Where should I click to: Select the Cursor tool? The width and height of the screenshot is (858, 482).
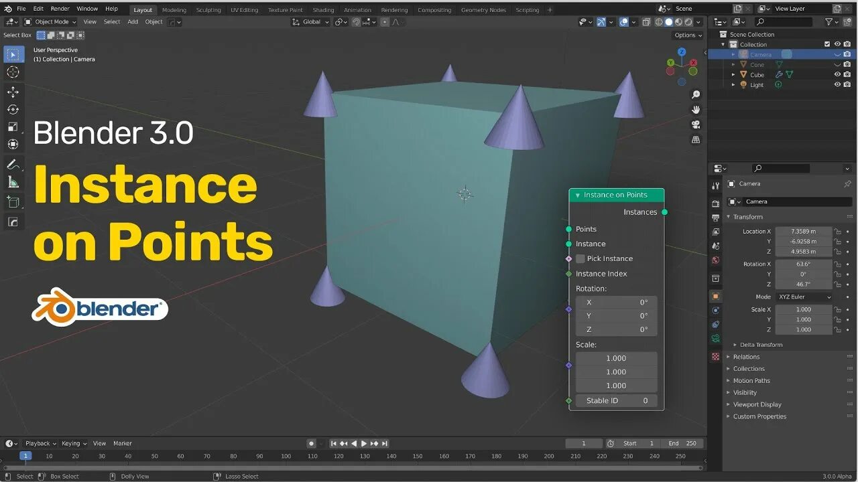click(13, 72)
